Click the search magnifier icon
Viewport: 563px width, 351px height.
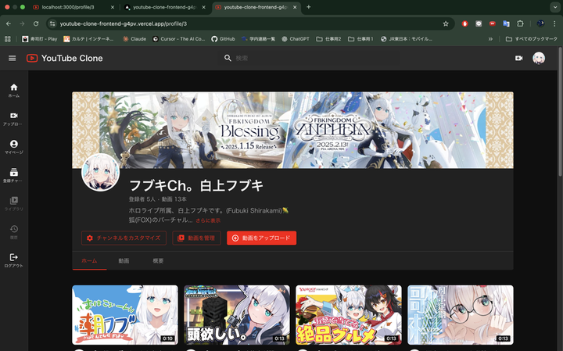[x=228, y=58]
